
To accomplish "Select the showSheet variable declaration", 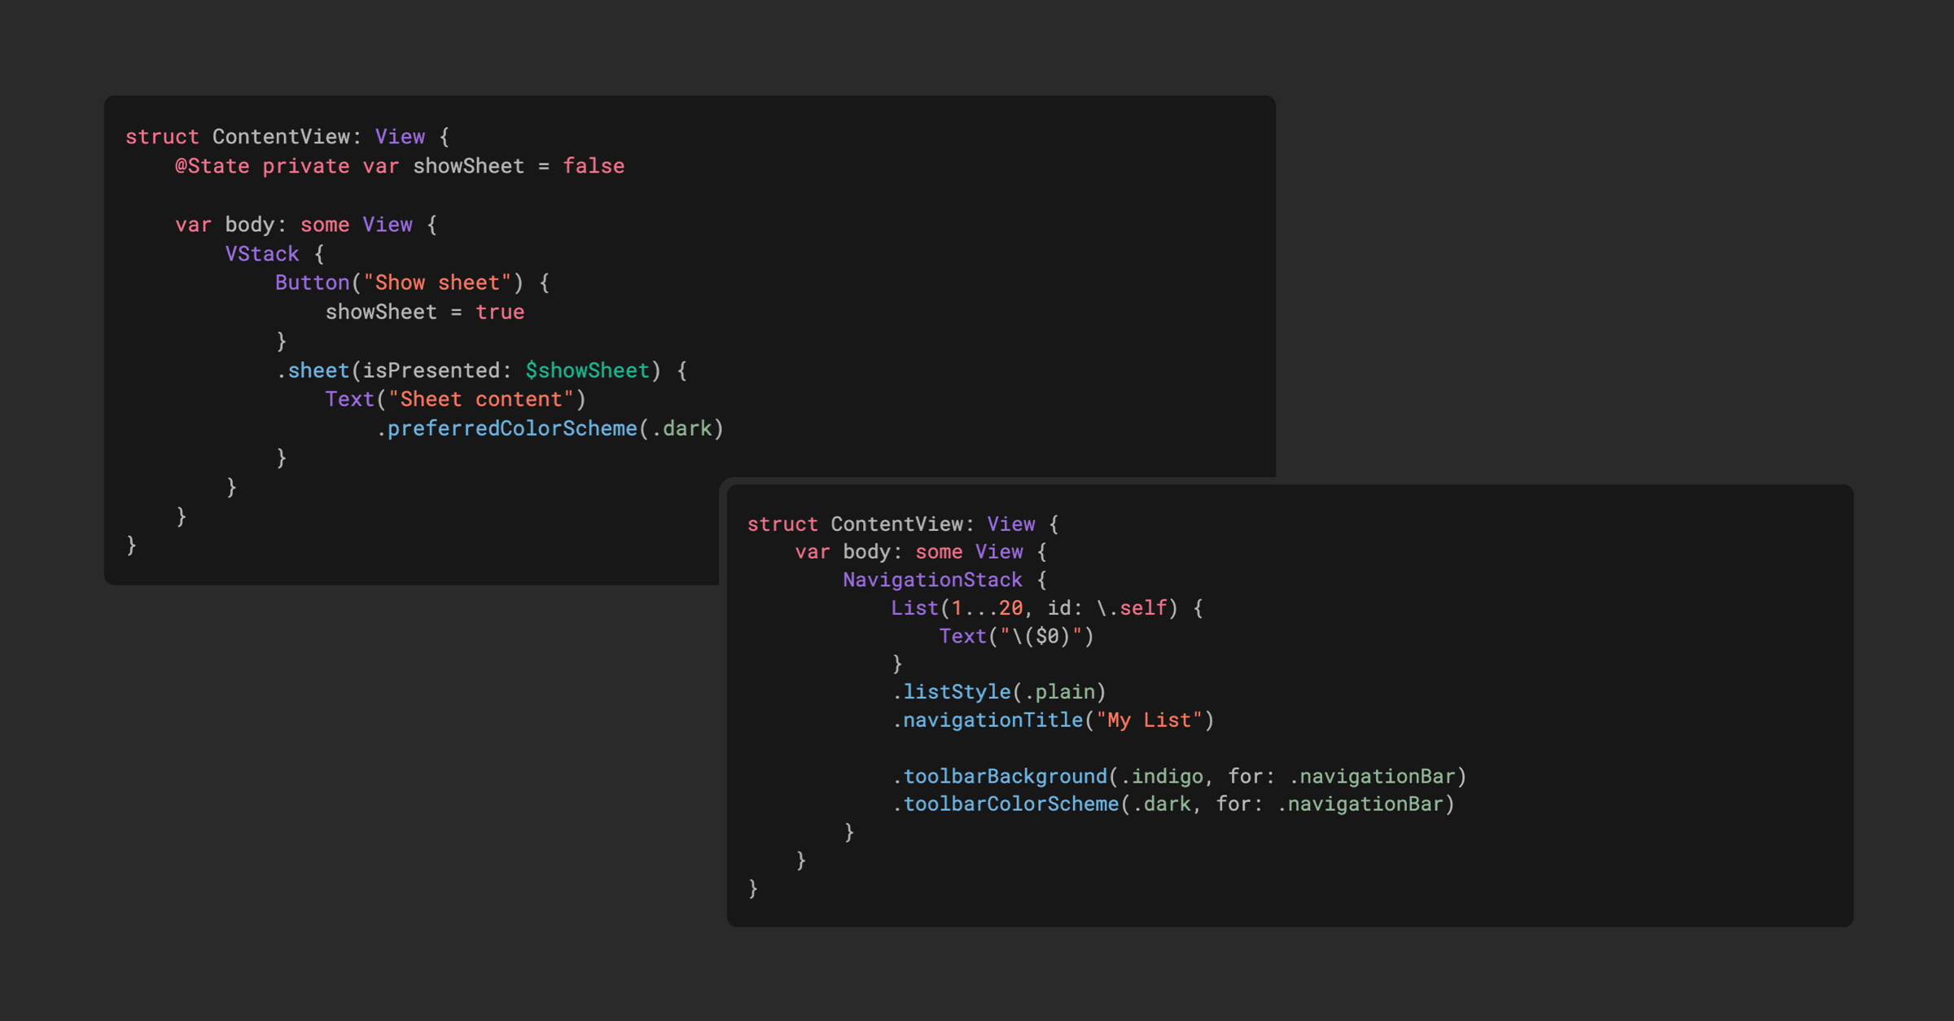I will pos(468,166).
